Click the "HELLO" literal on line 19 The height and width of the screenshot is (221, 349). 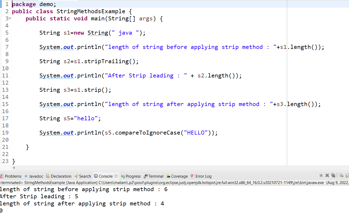click(196, 133)
